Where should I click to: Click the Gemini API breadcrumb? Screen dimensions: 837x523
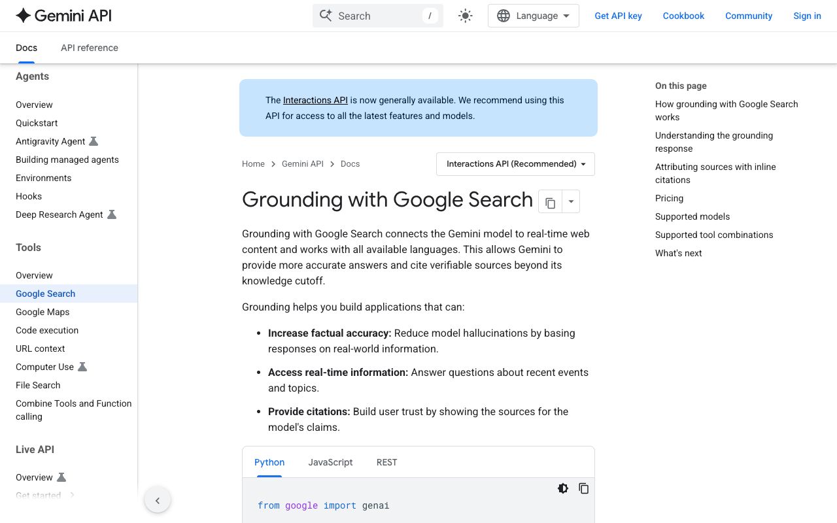tap(303, 164)
